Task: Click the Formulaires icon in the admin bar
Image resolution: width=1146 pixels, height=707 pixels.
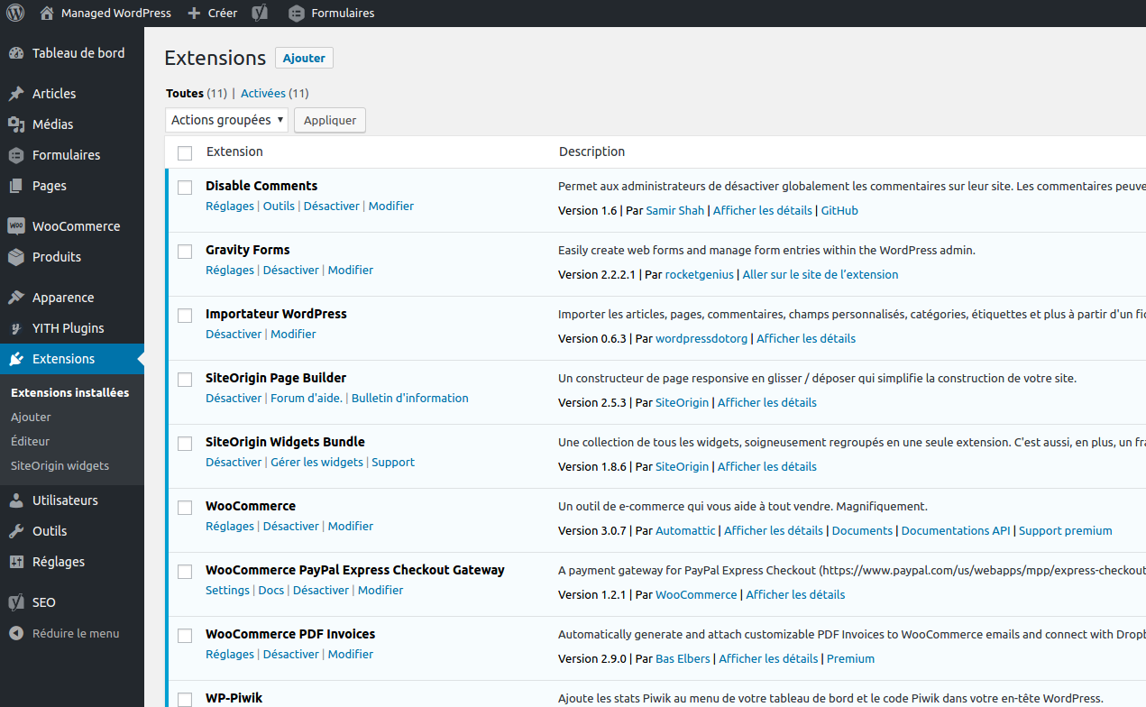Action: pyautogui.click(x=297, y=14)
